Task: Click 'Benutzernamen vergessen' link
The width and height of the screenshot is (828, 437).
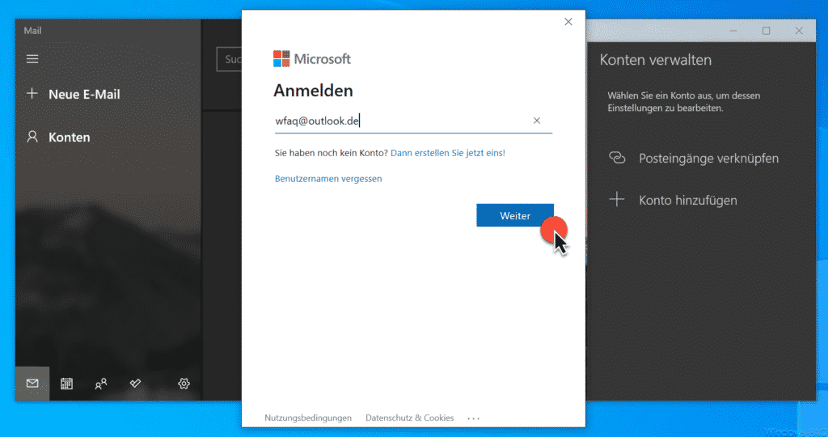Action: click(328, 179)
